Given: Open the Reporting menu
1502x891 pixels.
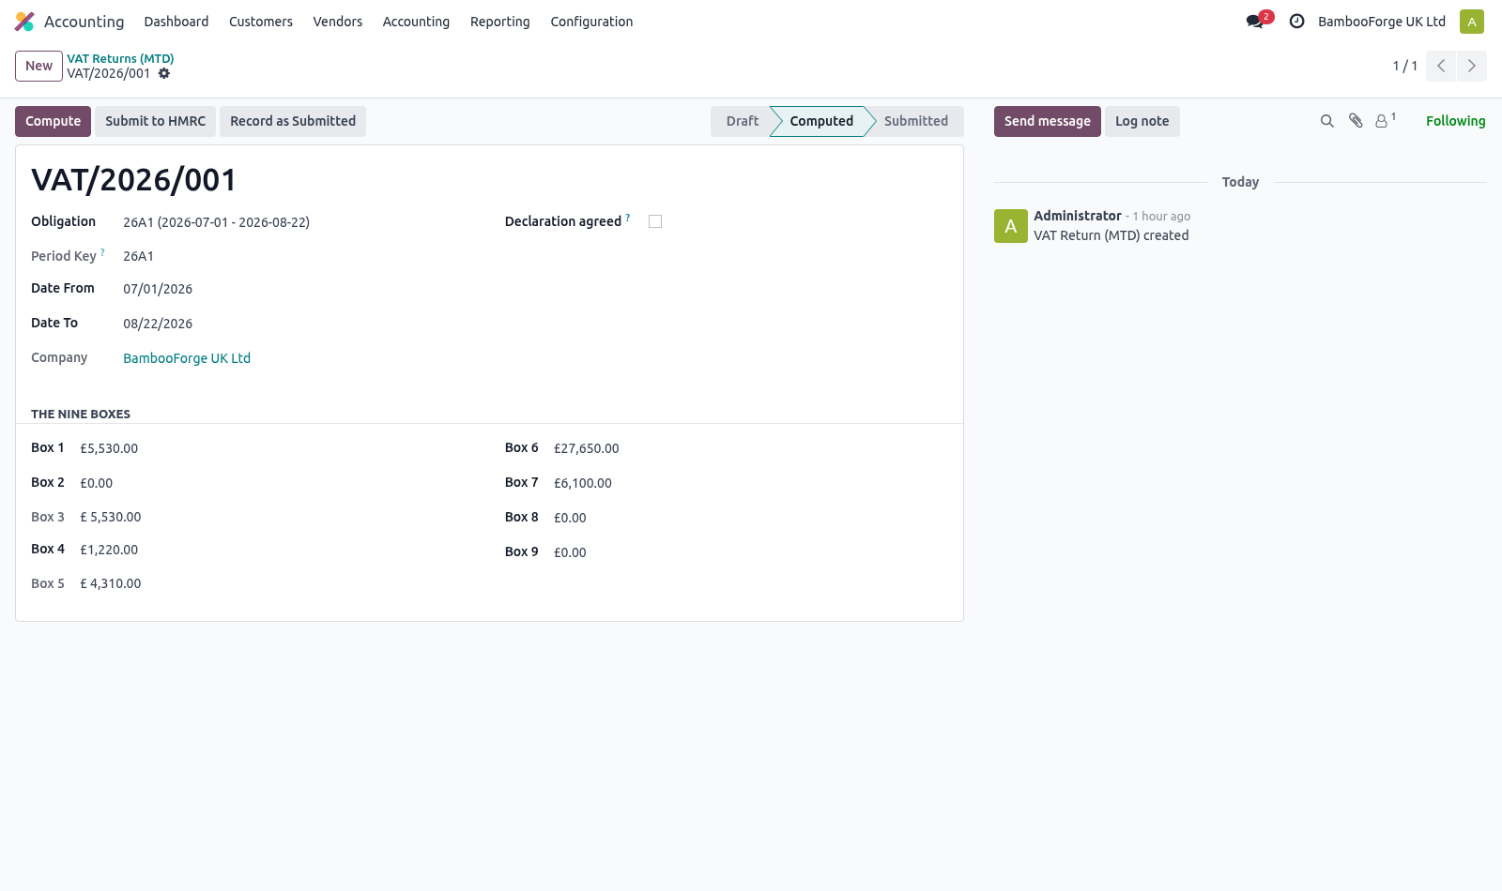Looking at the screenshot, I should pyautogui.click(x=500, y=22).
